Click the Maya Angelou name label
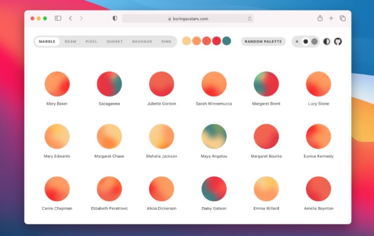 click(x=214, y=156)
